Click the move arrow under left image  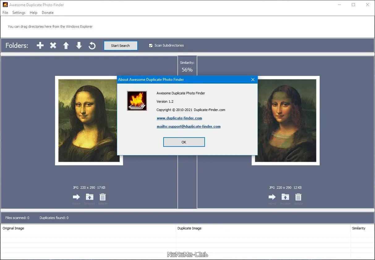tap(76, 197)
